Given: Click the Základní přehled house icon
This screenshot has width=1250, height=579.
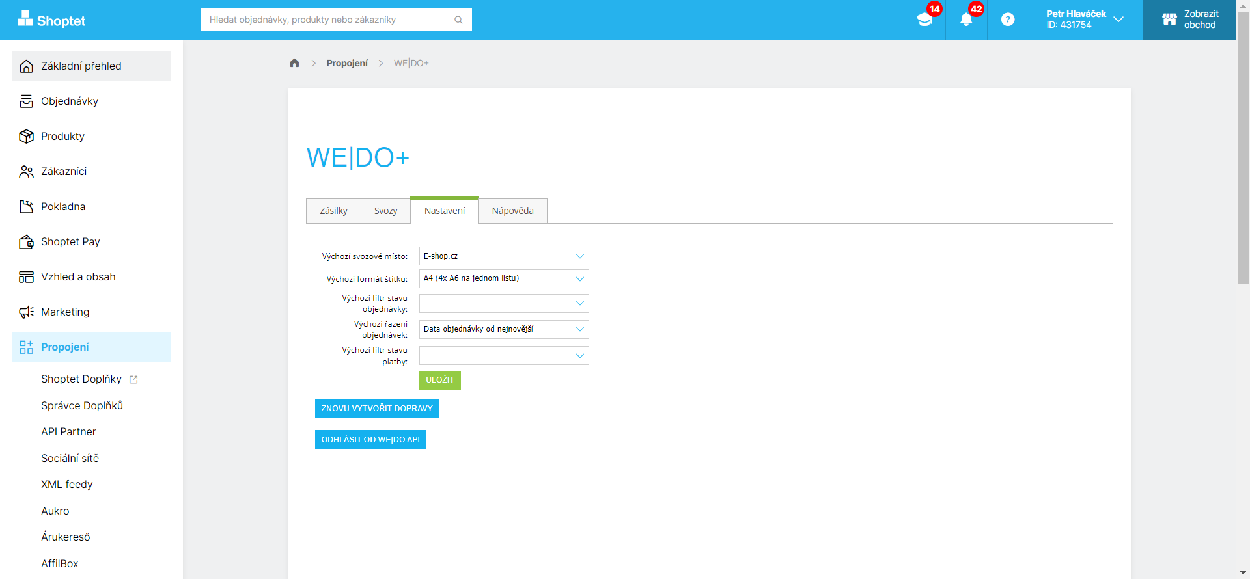Looking at the screenshot, I should click(26, 66).
